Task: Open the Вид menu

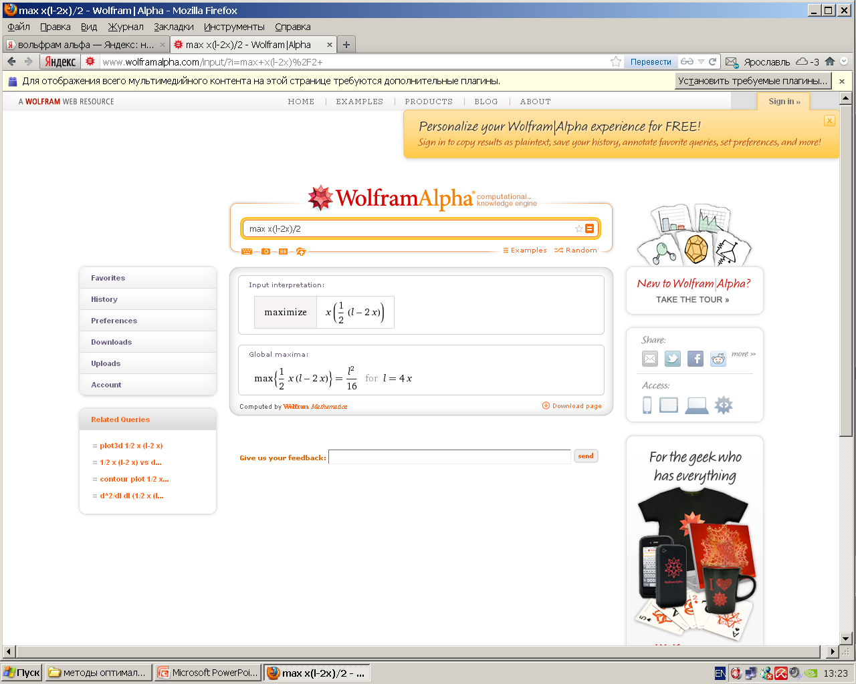Action: click(89, 27)
